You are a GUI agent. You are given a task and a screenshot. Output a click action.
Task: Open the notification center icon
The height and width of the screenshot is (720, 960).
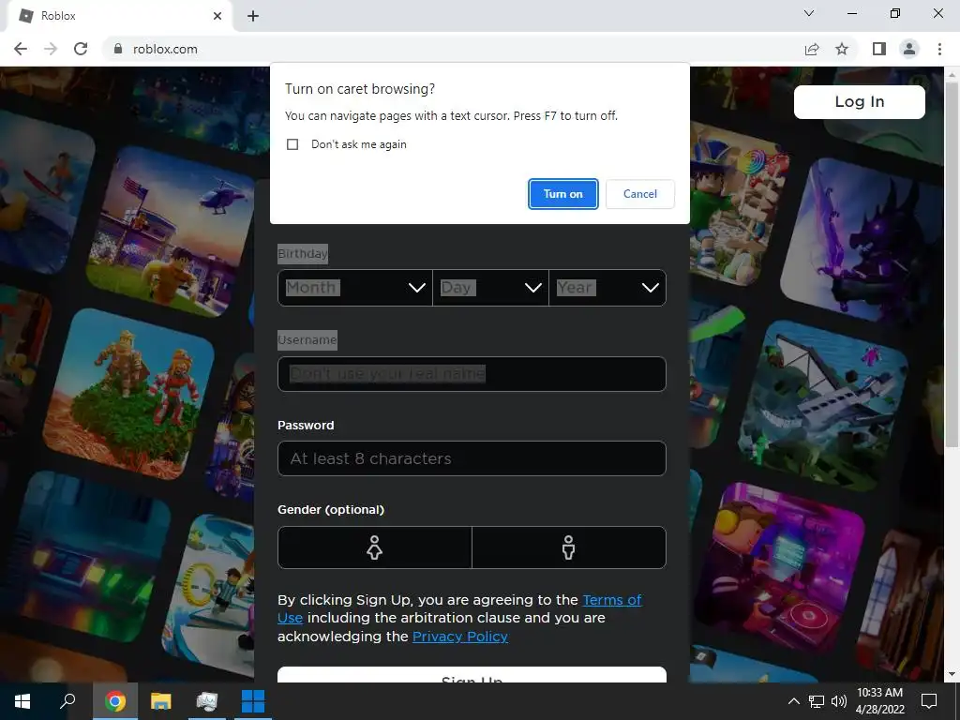pyautogui.click(x=929, y=701)
